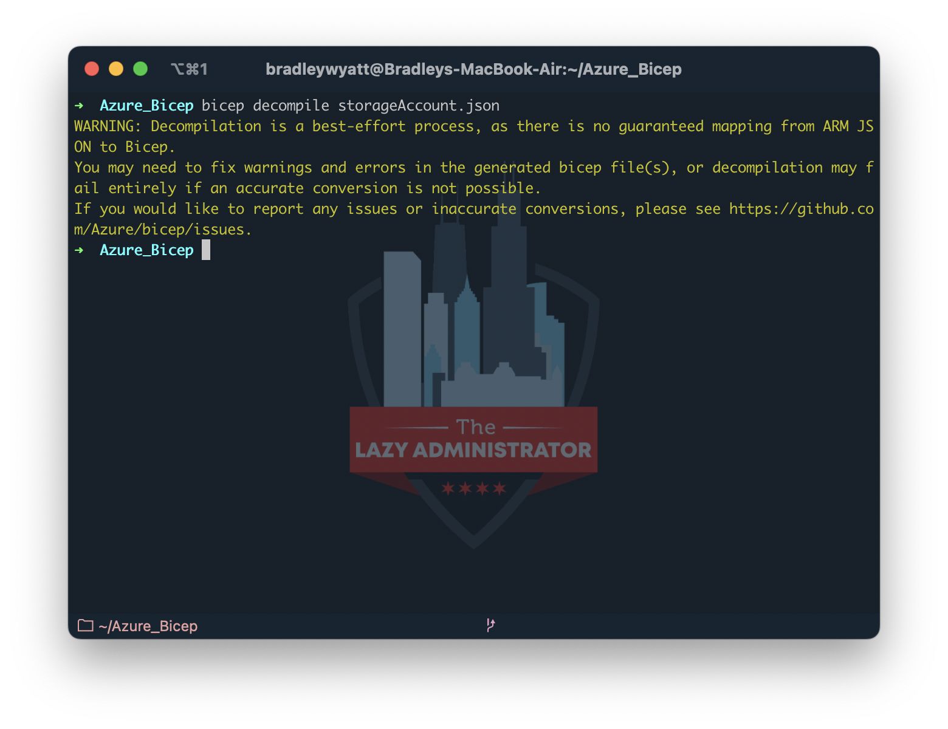The width and height of the screenshot is (948, 729).
Task: Click 'If you would like to report' line
Action: pyautogui.click(x=474, y=209)
